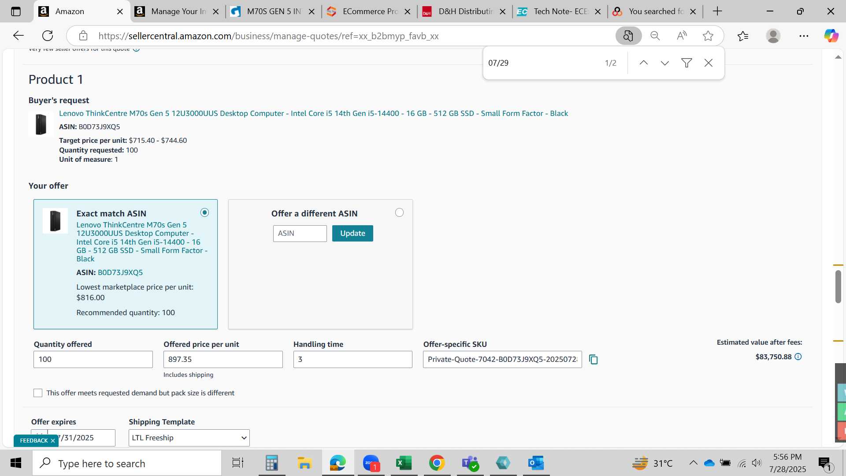Click the page vertical scrollbar thumb

(x=838, y=286)
